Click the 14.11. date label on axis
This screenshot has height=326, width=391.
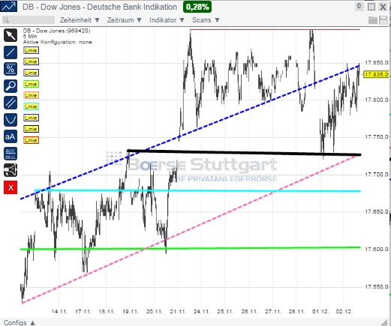[59, 312]
